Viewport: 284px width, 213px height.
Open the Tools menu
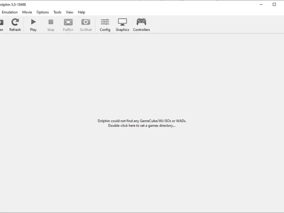[x=57, y=12]
